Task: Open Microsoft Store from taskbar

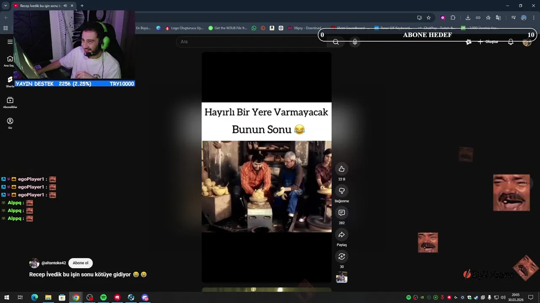Action: [62, 298]
